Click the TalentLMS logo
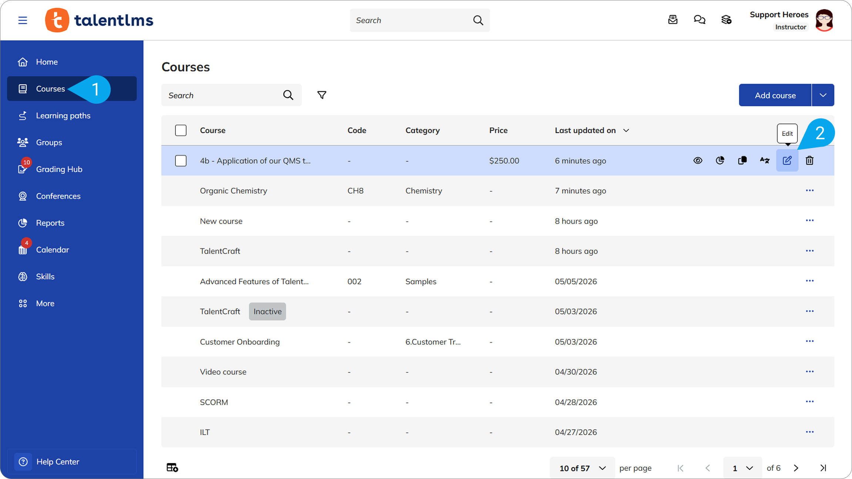The height and width of the screenshot is (479, 852). [x=99, y=20]
